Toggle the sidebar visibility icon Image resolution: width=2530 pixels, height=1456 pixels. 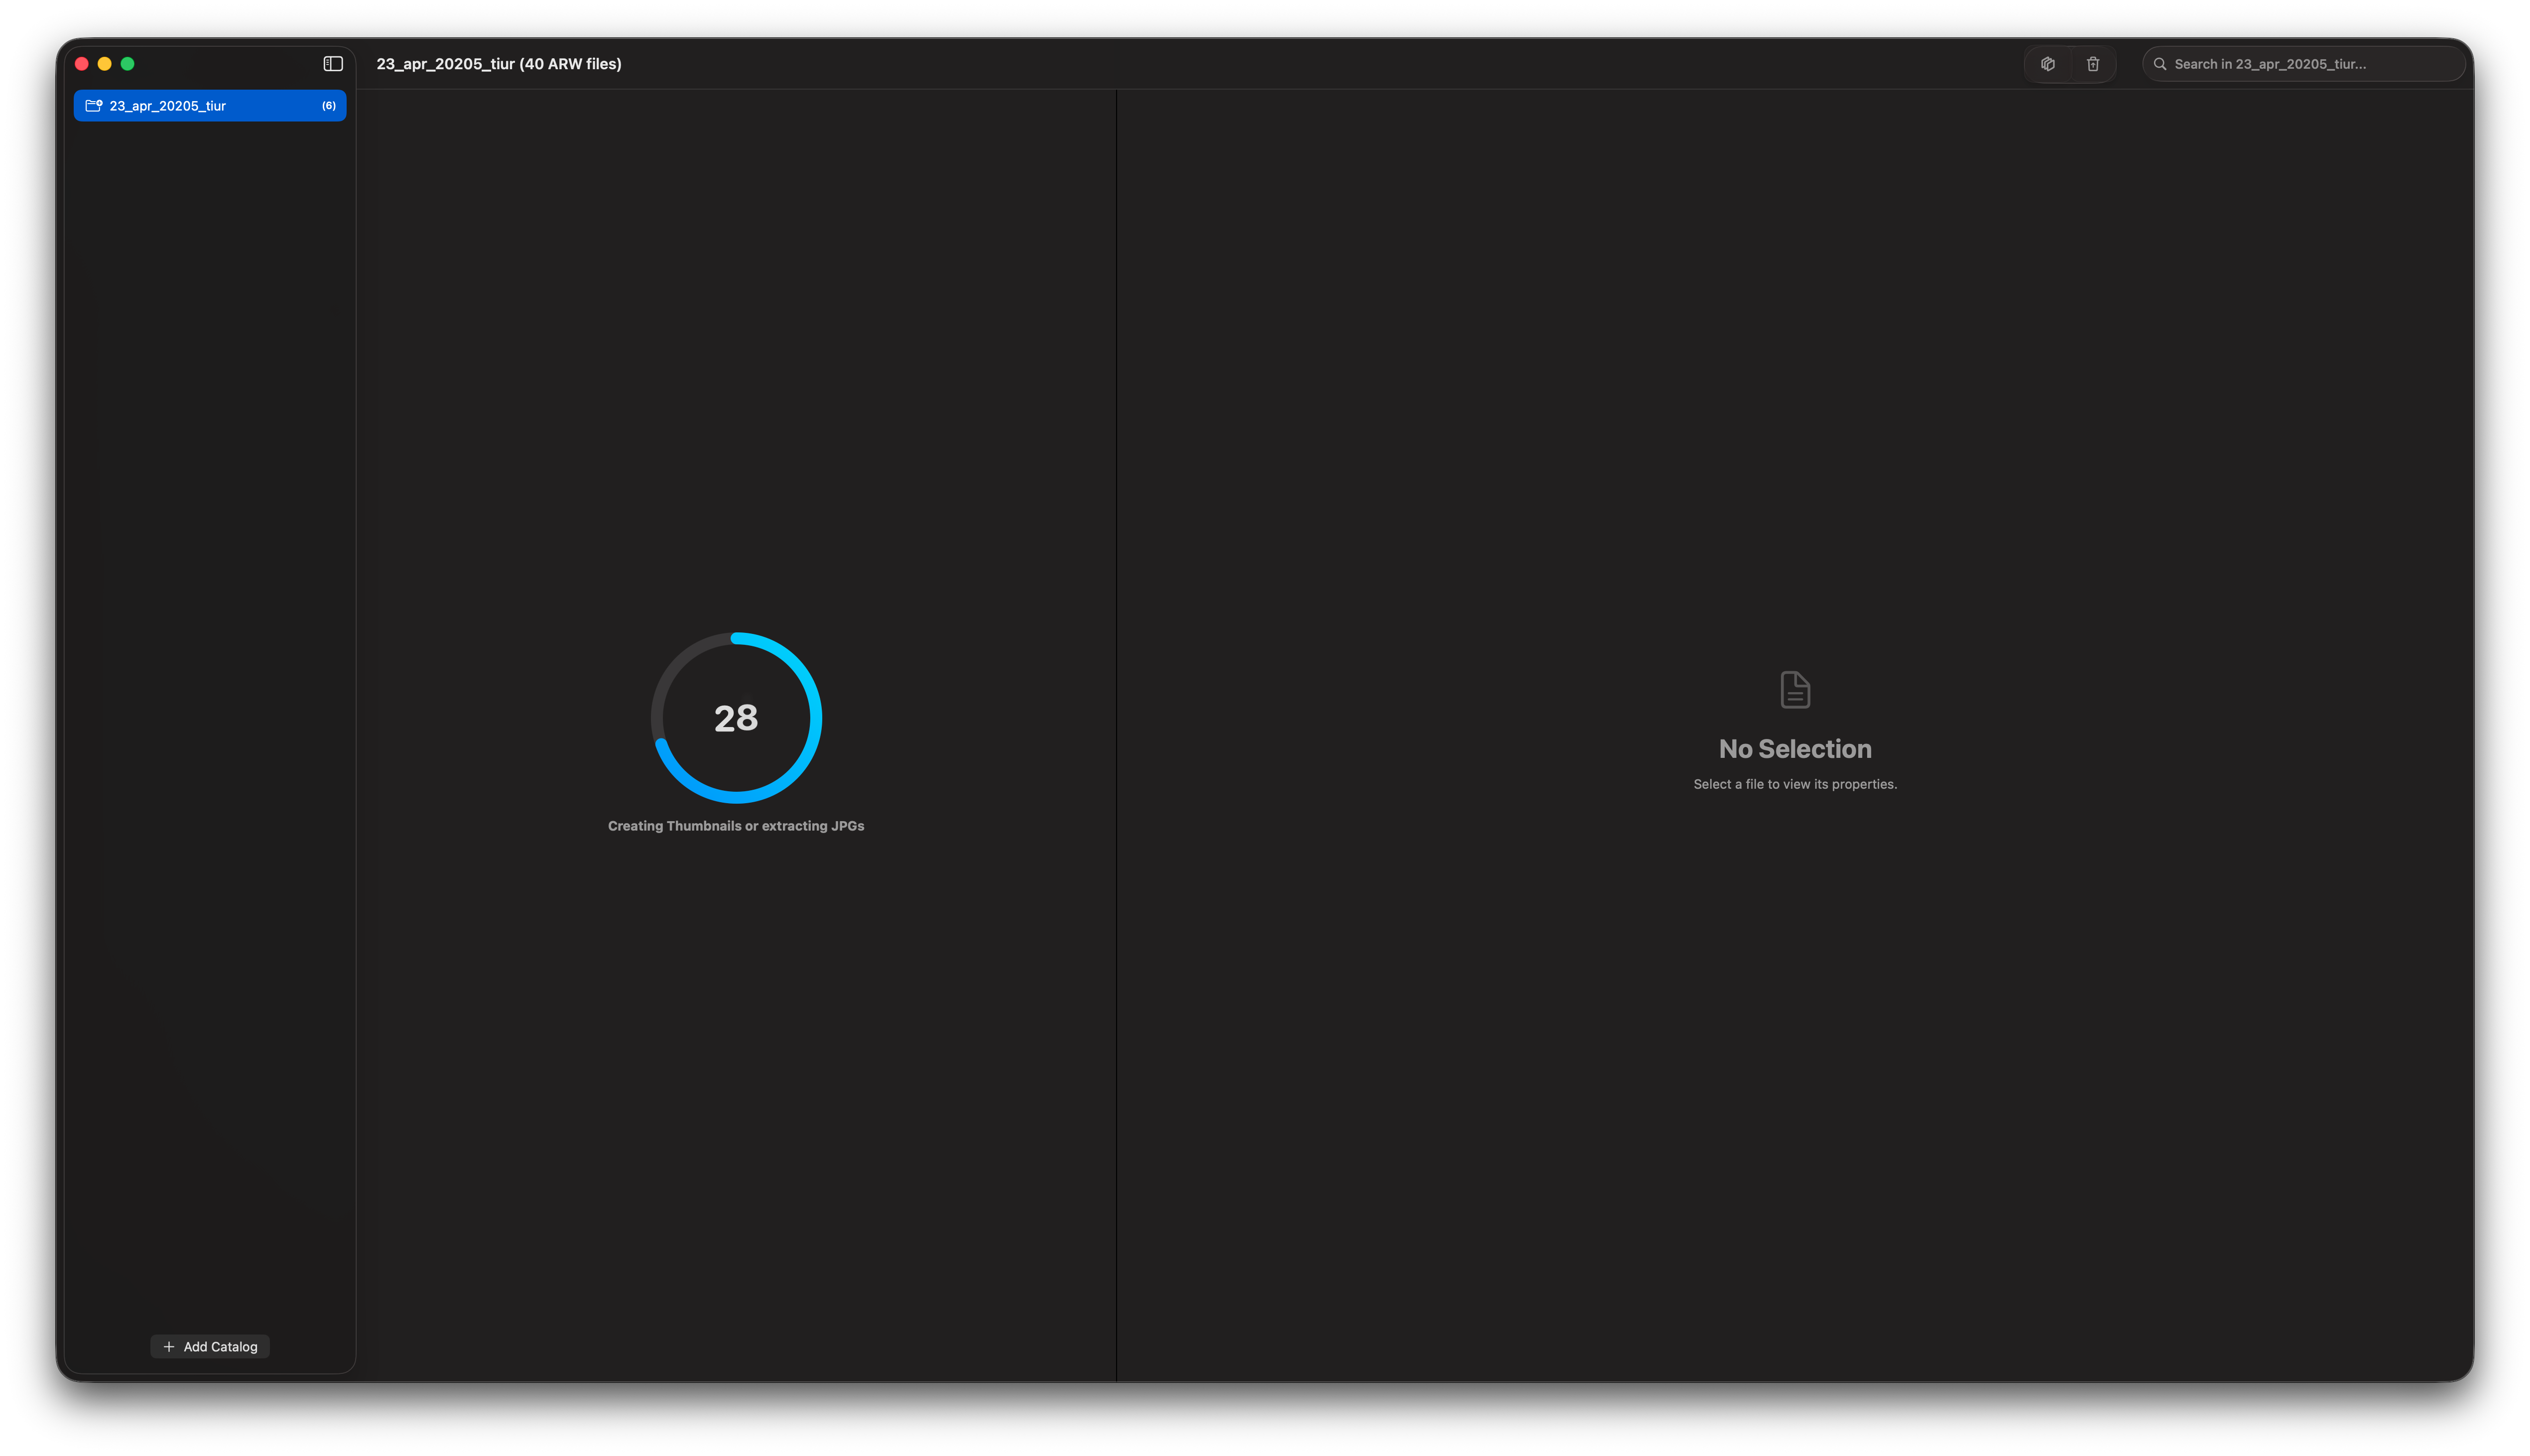331,63
